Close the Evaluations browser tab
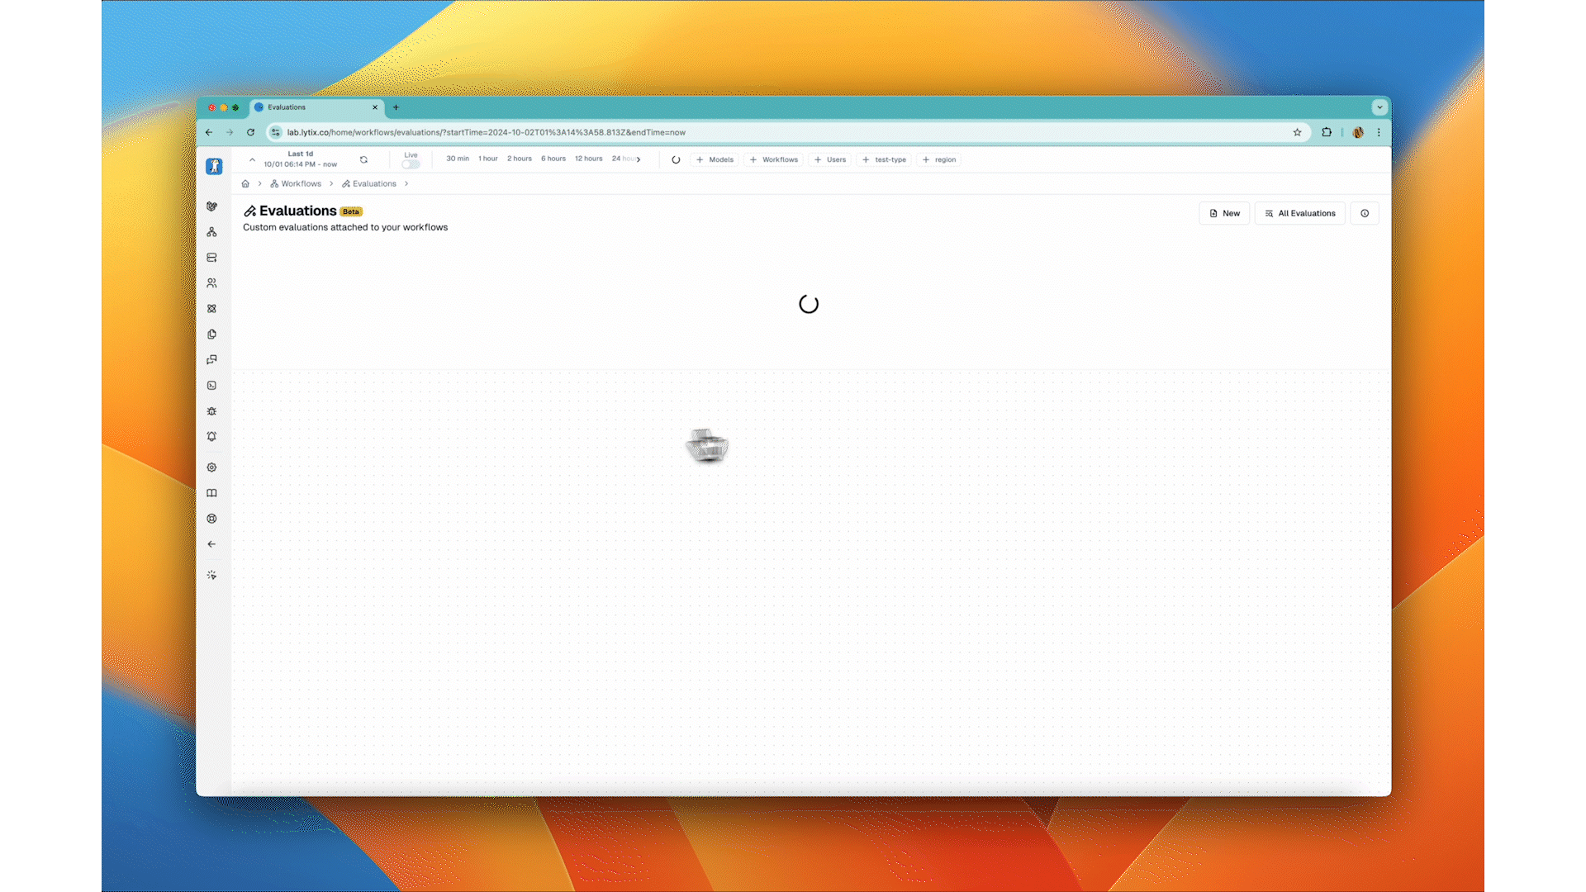1586x892 pixels. pyautogui.click(x=375, y=107)
